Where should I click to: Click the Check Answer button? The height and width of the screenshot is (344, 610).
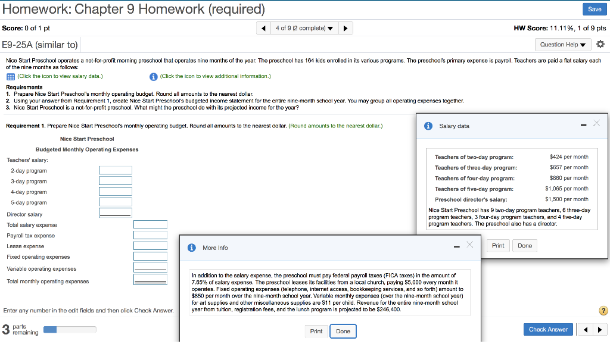tap(547, 329)
